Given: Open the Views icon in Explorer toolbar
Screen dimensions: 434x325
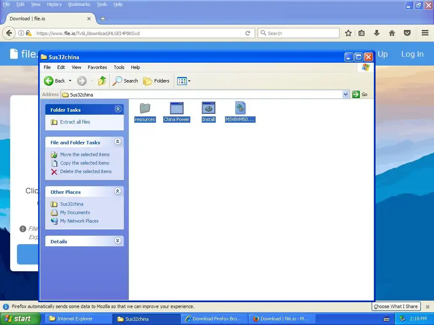Looking at the screenshot, I should click(182, 81).
